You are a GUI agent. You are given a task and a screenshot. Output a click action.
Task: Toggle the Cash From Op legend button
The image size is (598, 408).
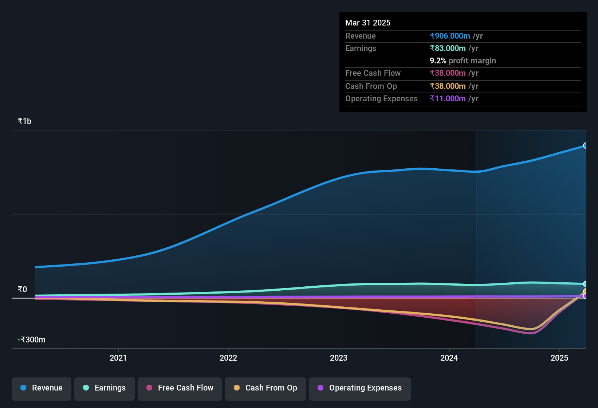(x=265, y=388)
